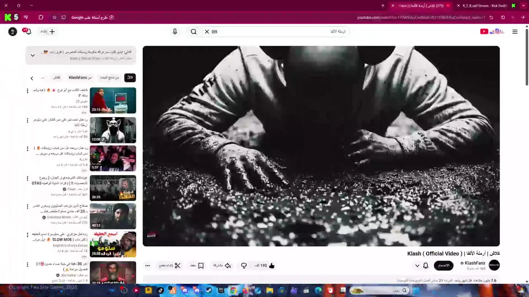Click the search magnifier button

(193, 31)
